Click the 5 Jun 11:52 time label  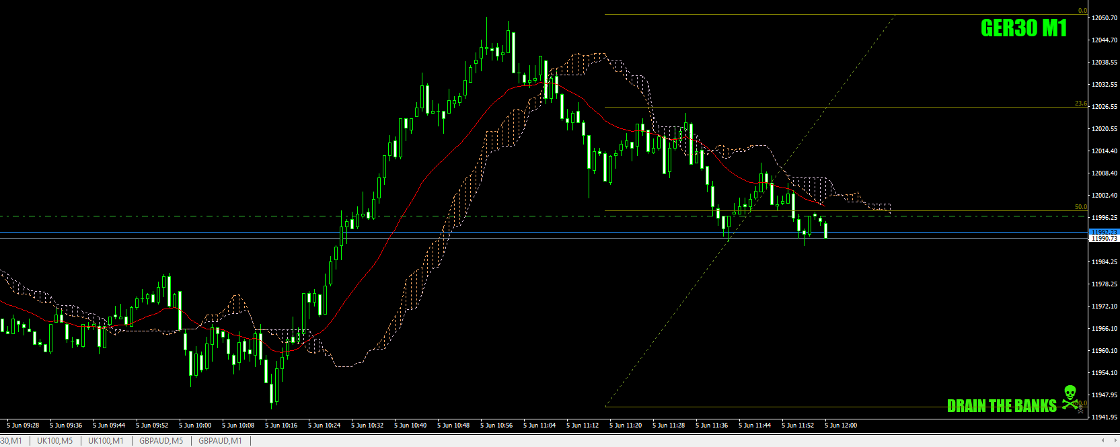(798, 425)
